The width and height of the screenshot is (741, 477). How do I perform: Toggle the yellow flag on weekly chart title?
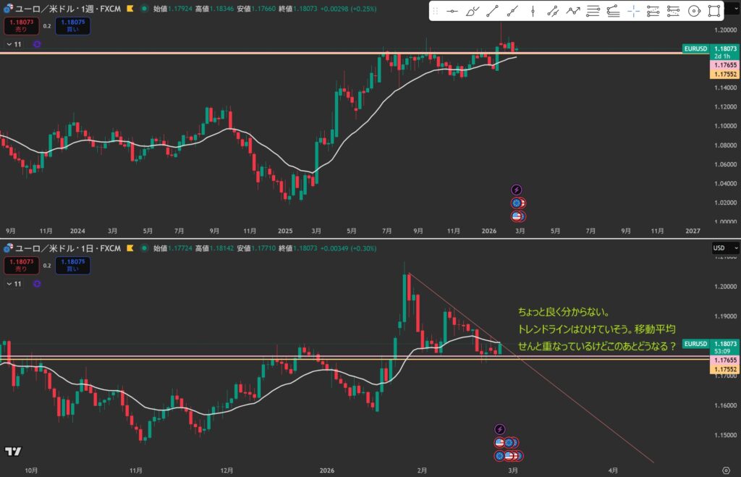click(x=130, y=8)
